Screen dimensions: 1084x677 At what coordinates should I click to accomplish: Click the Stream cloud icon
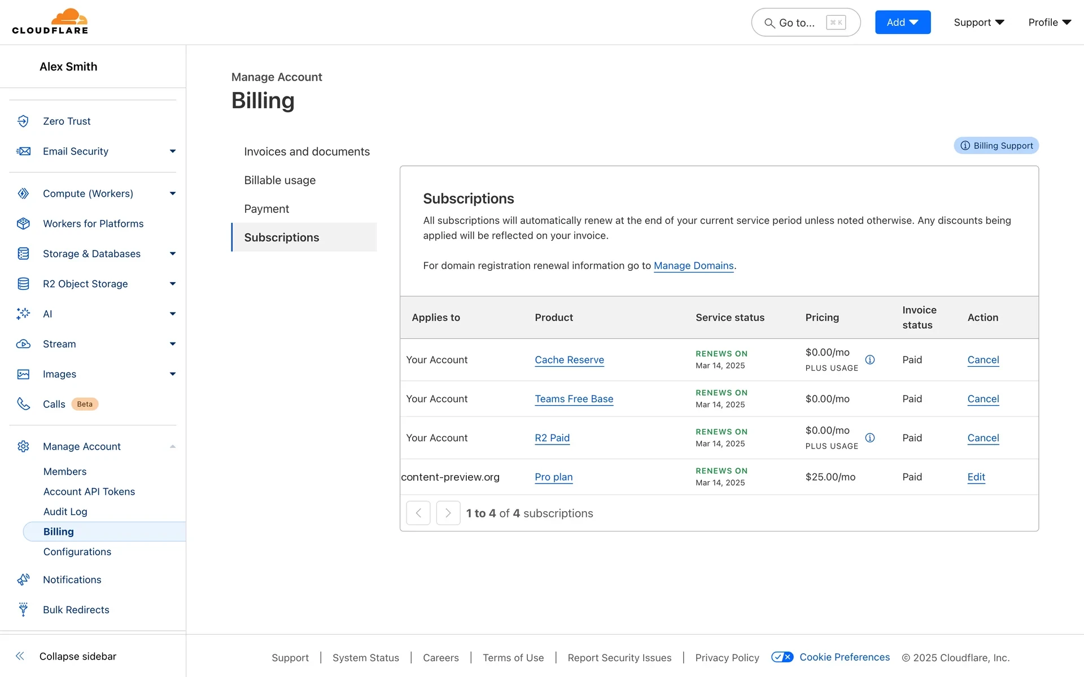click(23, 344)
